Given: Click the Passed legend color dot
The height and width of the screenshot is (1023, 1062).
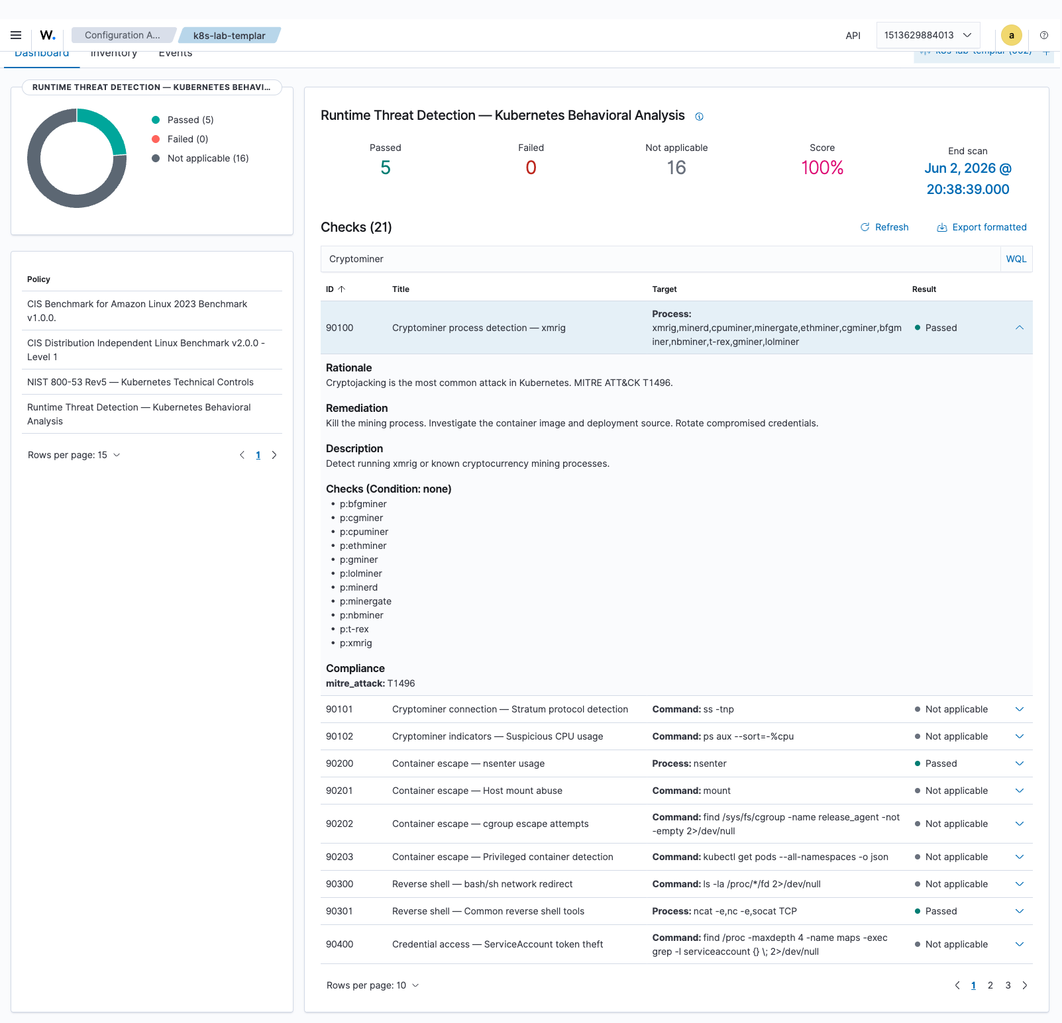Looking at the screenshot, I should [156, 120].
